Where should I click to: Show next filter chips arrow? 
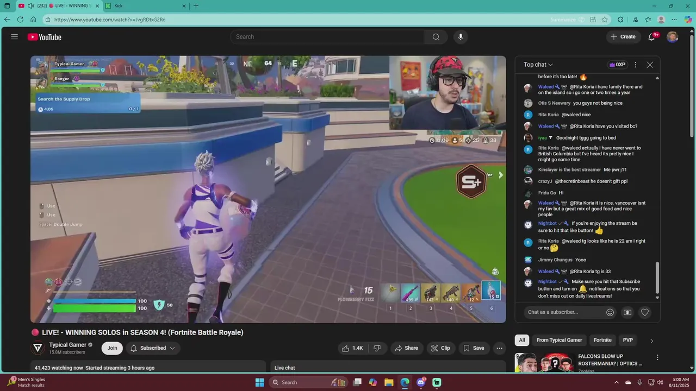coord(651,340)
